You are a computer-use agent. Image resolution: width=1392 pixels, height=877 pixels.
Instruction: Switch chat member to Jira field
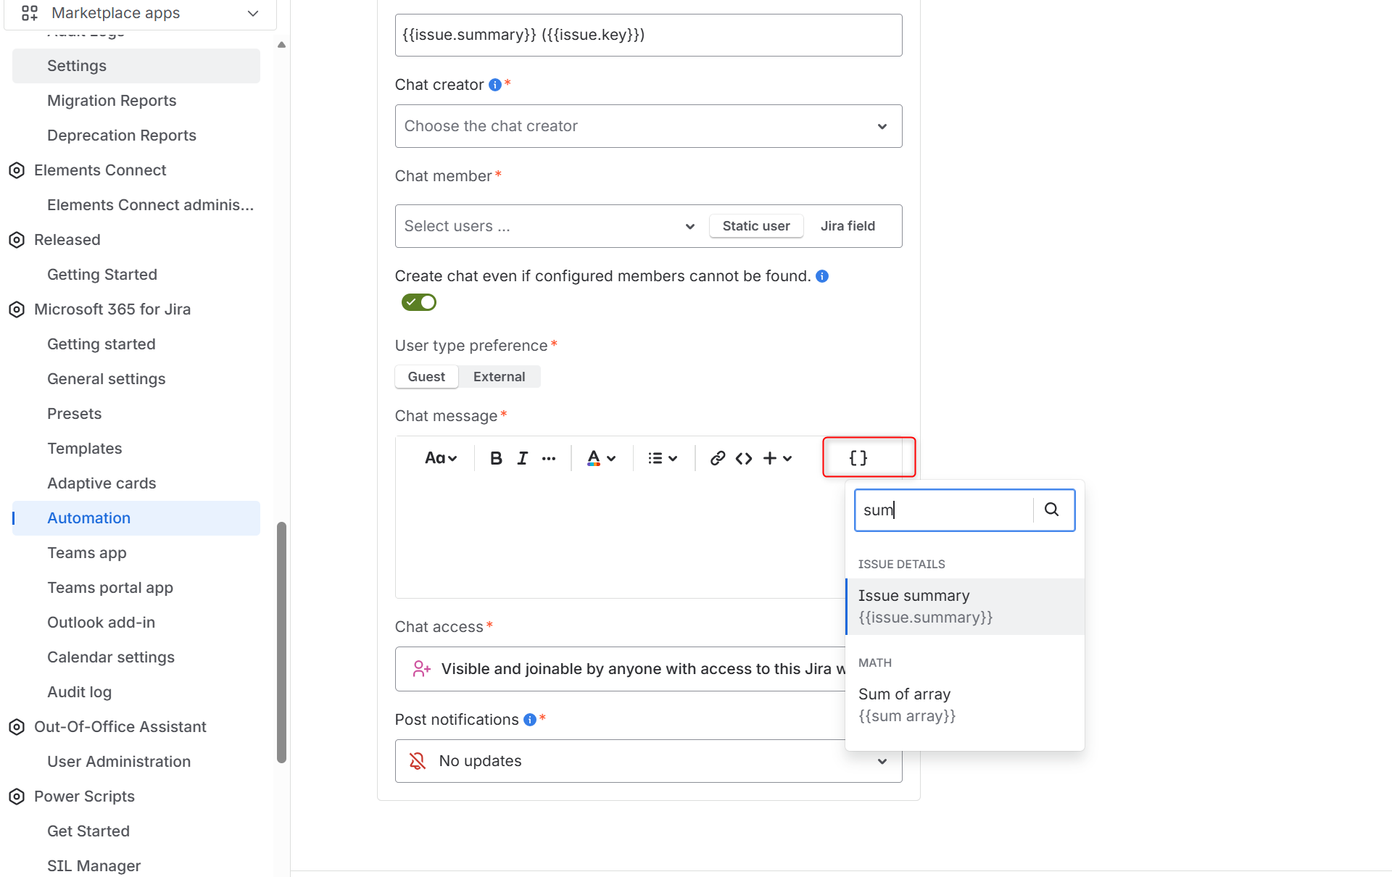point(848,226)
